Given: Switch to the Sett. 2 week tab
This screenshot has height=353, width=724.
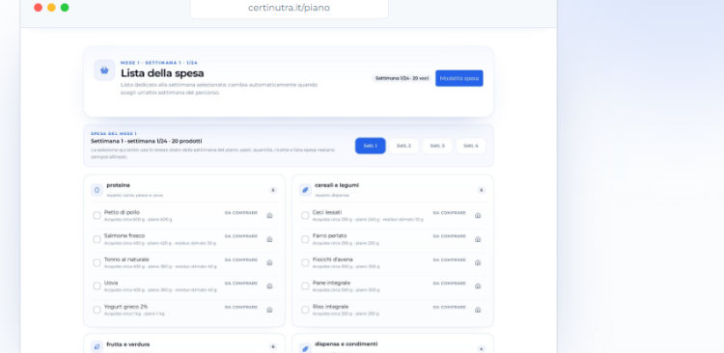Looking at the screenshot, I should pos(404,146).
